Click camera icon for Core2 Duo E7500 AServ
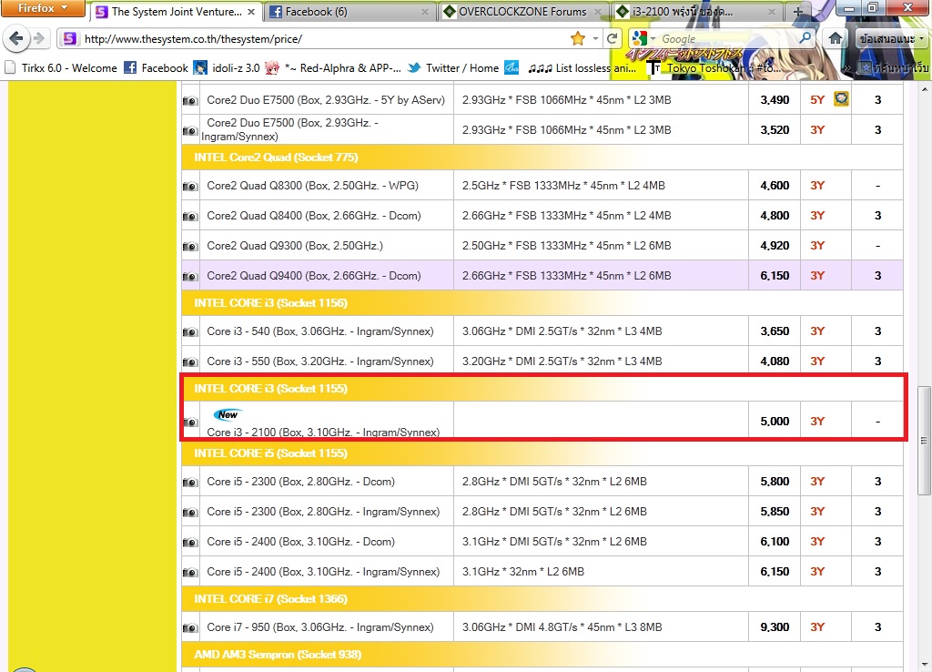 click(189, 100)
